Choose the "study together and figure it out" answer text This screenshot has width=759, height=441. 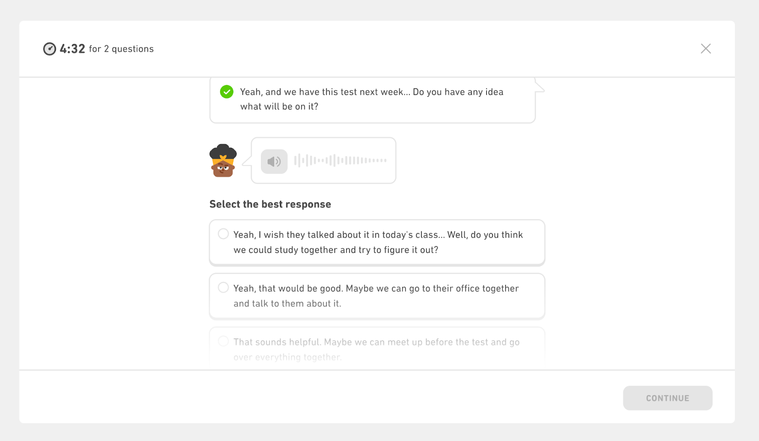[336, 250]
